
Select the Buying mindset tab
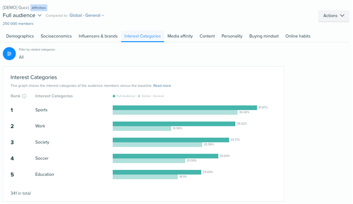coord(264,36)
